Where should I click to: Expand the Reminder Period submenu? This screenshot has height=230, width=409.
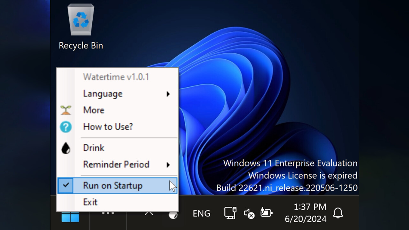click(x=116, y=165)
